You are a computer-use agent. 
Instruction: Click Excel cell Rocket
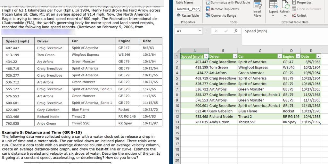[291, 111]
